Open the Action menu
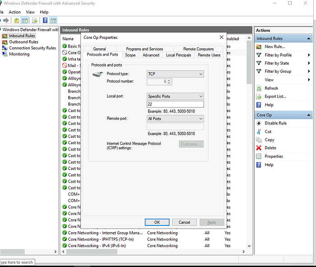The image size is (316, 267). [x=14, y=12]
